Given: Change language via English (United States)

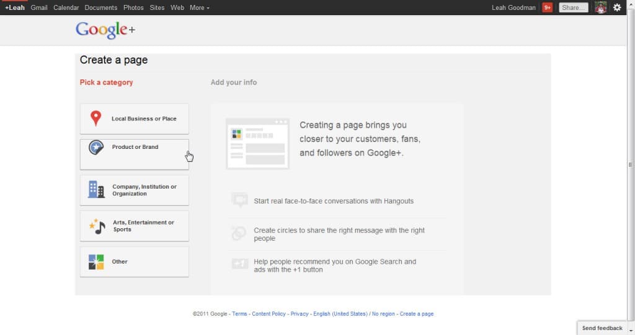Looking at the screenshot, I should point(340,314).
